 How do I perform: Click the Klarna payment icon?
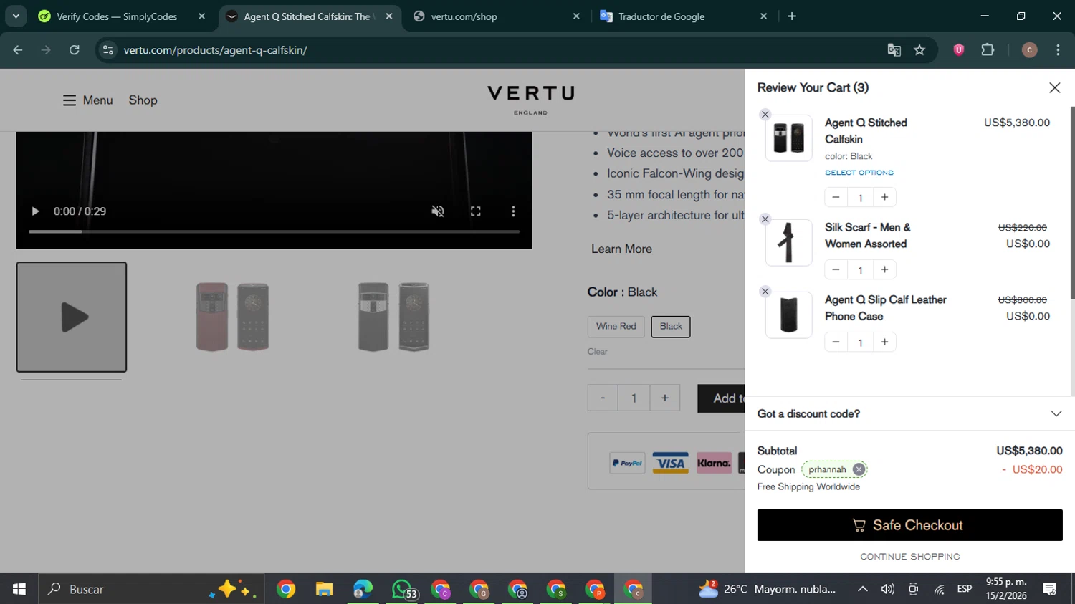click(714, 463)
